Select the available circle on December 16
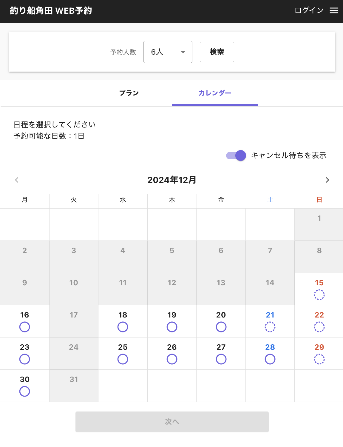The height and width of the screenshot is (447, 343). [25, 327]
